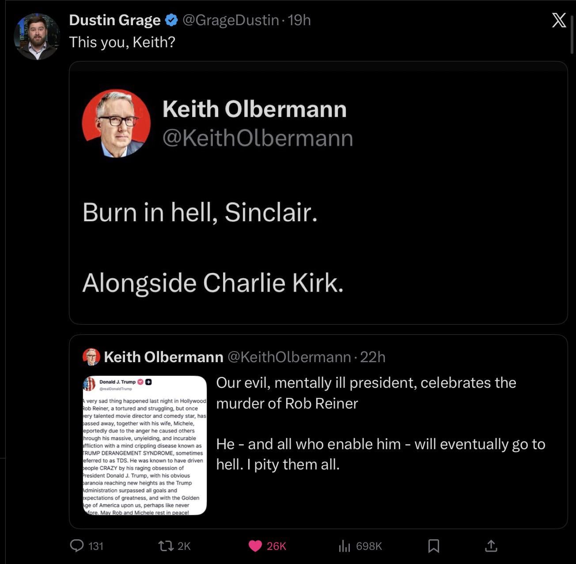Screen dimensions: 576x564
Task: Bookmark this post with the bookmark icon
Action: click(434, 546)
